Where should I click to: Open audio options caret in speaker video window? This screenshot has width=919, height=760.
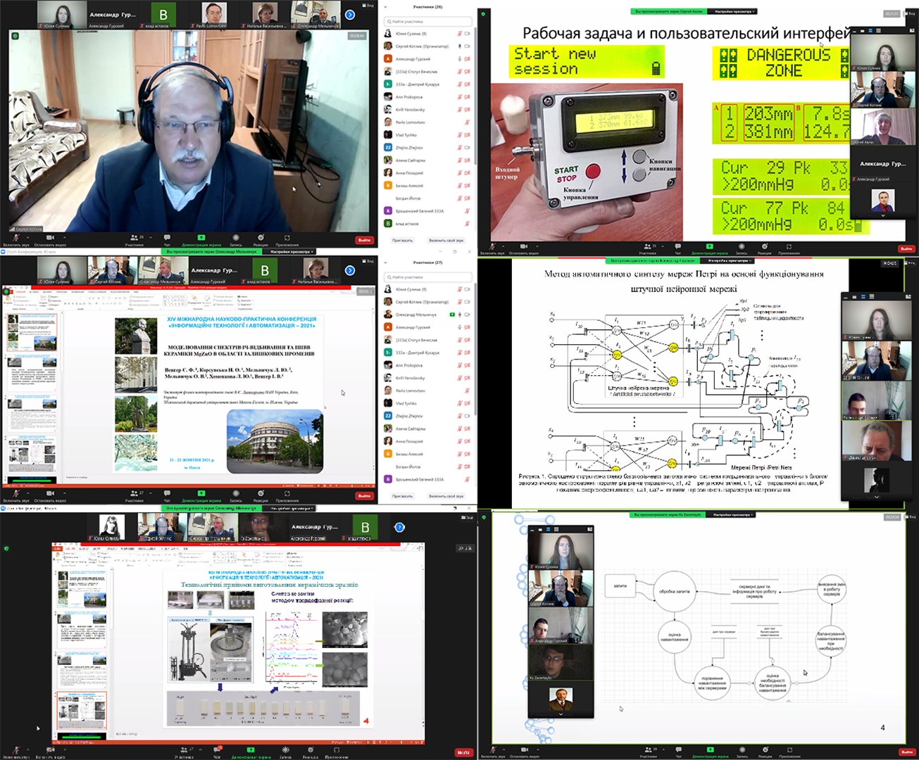[x=27, y=236]
